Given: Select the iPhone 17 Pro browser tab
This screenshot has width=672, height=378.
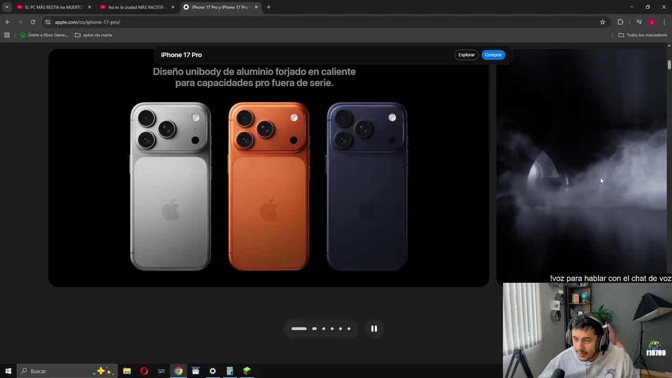Looking at the screenshot, I should [220, 7].
